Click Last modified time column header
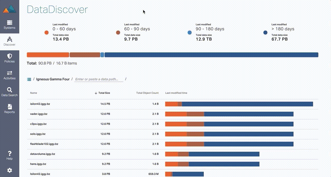Image resolution: width=331 pixels, height=177 pixels. (176, 93)
